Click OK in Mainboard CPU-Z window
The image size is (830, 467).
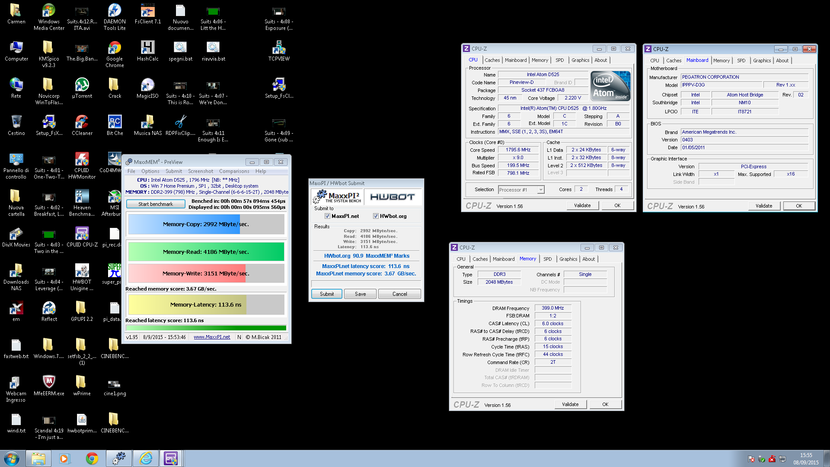point(799,206)
